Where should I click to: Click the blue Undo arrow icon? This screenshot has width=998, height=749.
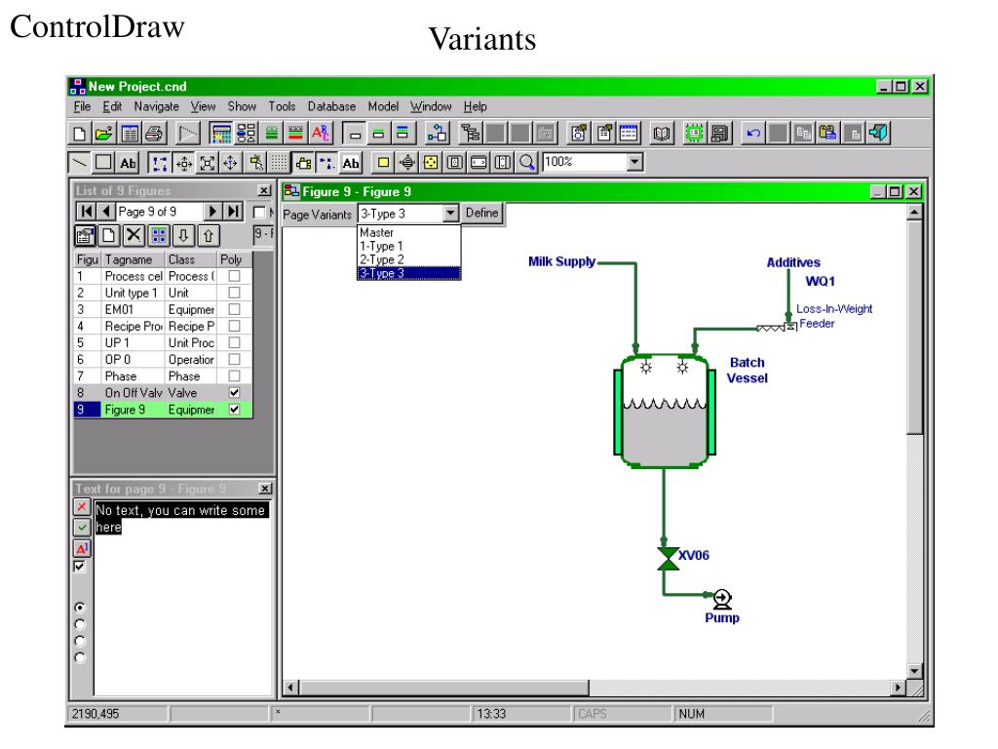click(x=753, y=133)
